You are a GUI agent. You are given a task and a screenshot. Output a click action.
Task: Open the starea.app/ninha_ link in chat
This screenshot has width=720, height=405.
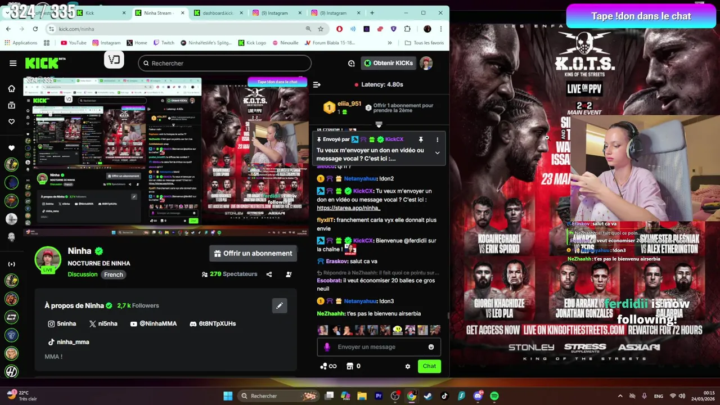348,208
